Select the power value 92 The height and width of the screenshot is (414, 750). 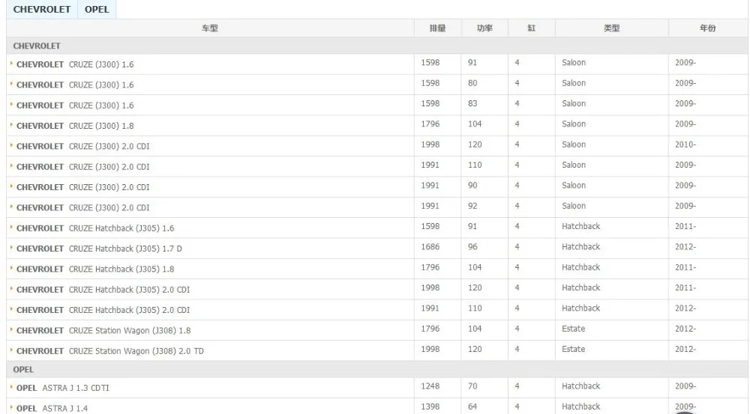pos(472,206)
